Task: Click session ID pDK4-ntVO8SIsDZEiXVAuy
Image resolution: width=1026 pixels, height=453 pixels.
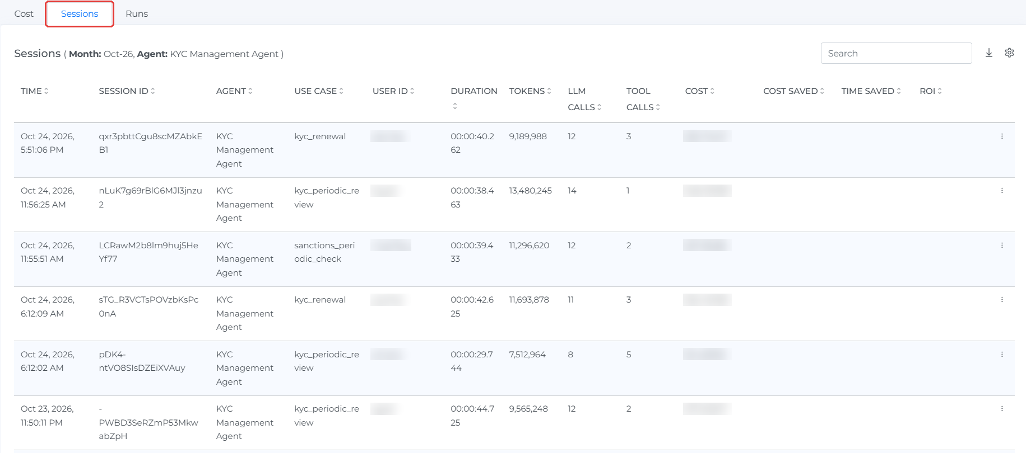Action: [x=142, y=361]
